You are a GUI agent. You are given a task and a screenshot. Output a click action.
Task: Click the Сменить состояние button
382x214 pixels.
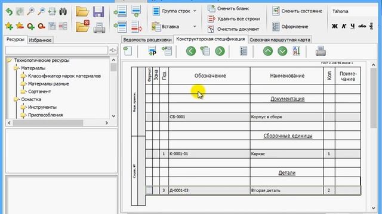click(297, 11)
